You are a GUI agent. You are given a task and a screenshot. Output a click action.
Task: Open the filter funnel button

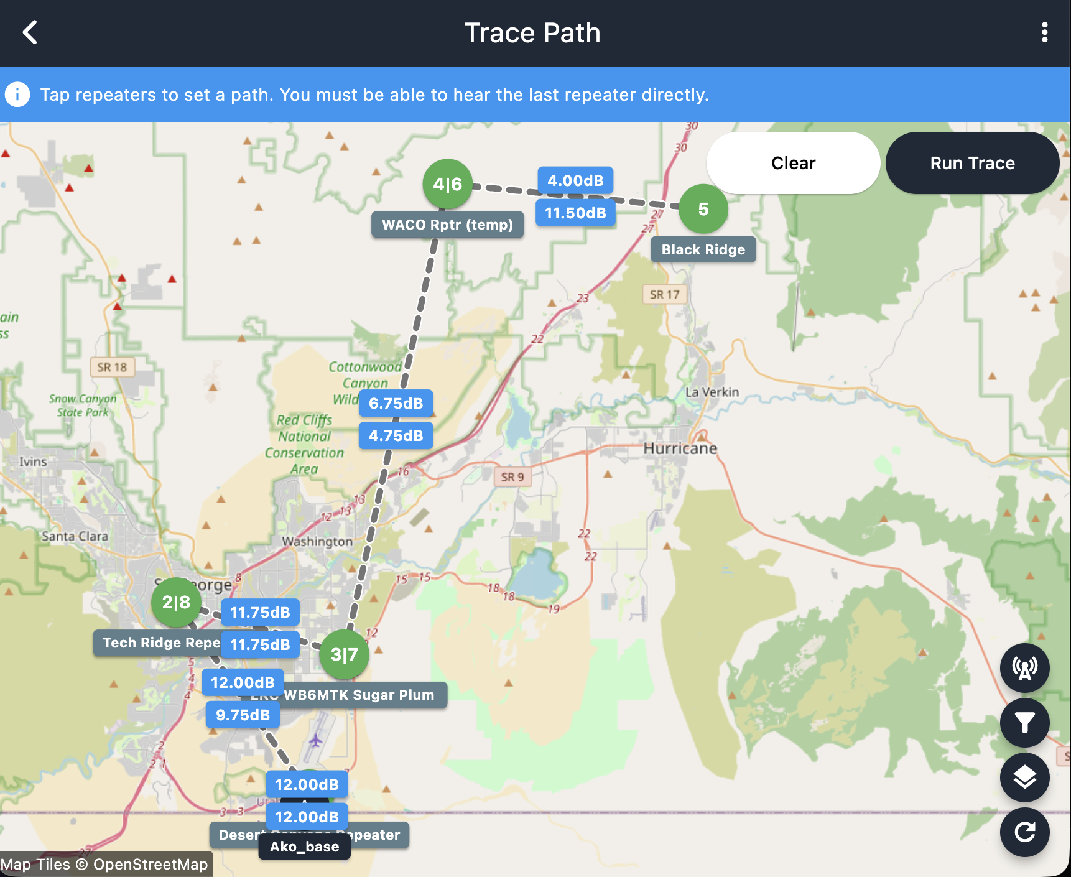(x=1024, y=723)
